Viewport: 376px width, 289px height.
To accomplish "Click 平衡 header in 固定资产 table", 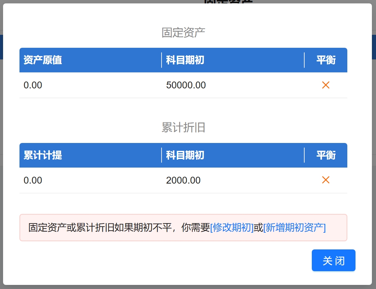I will 326,60.
